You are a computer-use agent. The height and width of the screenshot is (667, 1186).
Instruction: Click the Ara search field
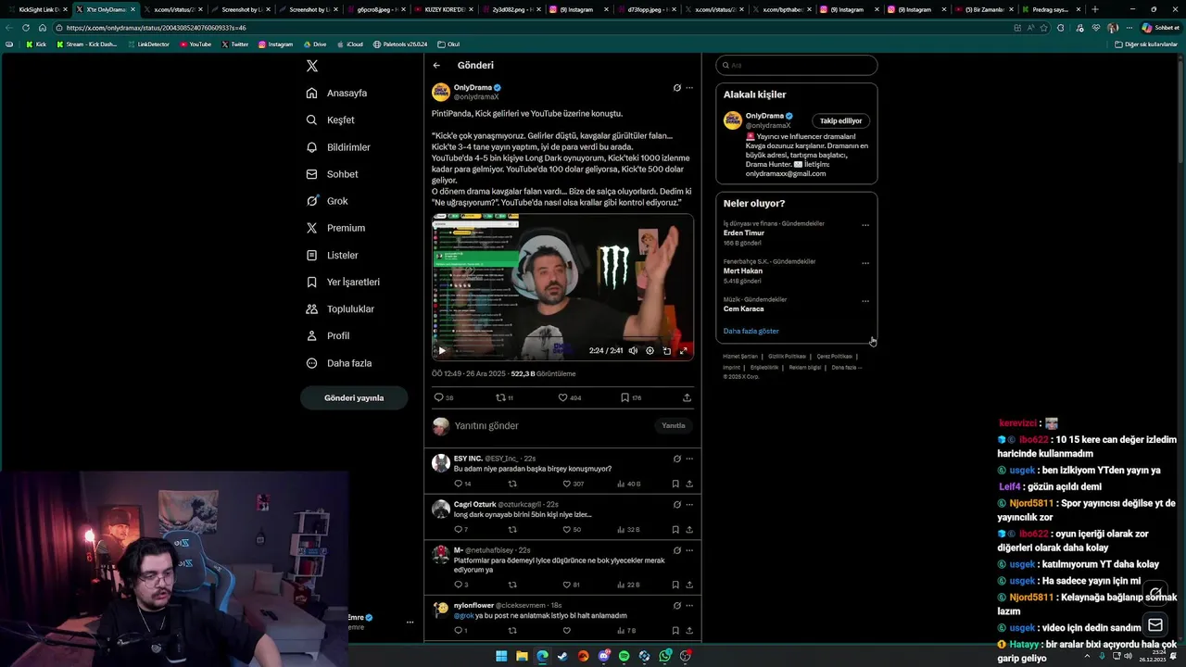point(797,66)
